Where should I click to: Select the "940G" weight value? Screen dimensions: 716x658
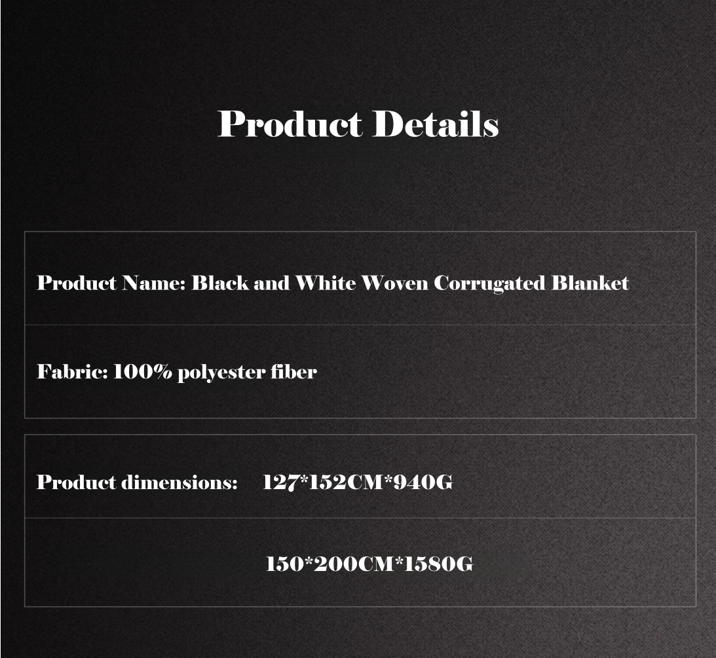423,483
